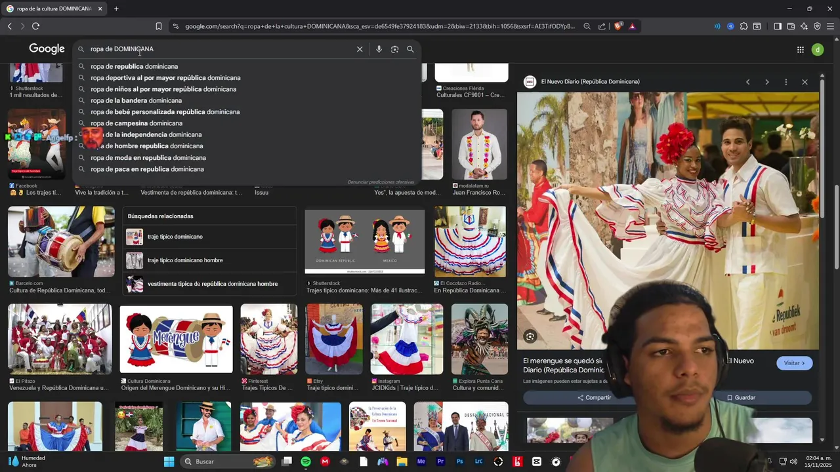The width and height of the screenshot is (840, 472).
Task: Click browser back arrow
Action: click(9, 26)
